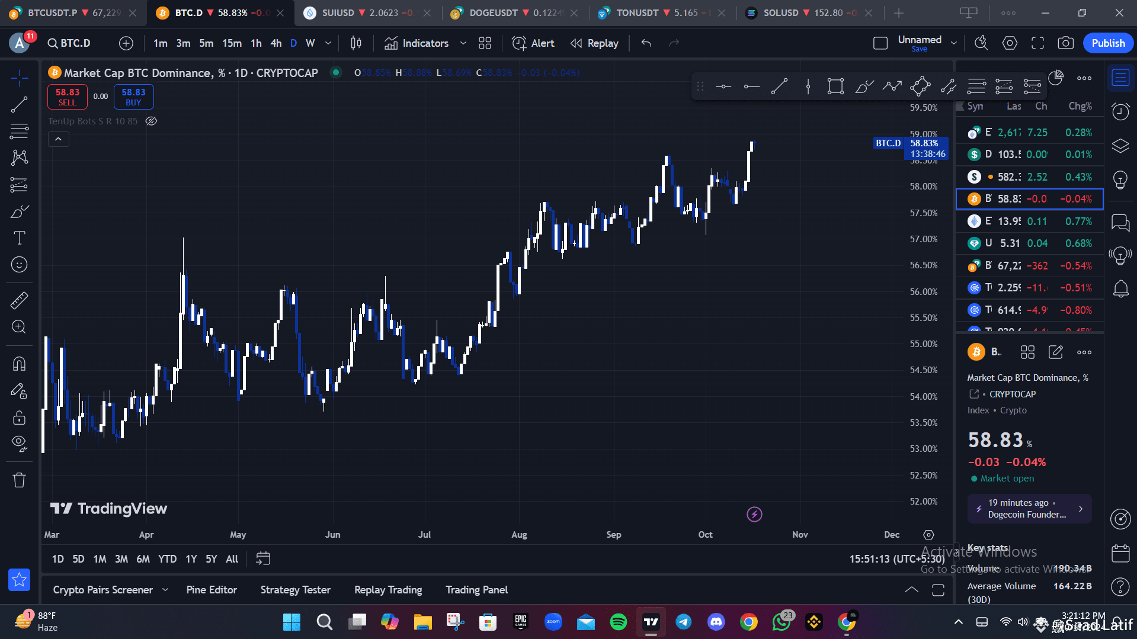Screen dimensions: 1137x639
Task: Hide all drawings on chart
Action: tap(19, 444)
